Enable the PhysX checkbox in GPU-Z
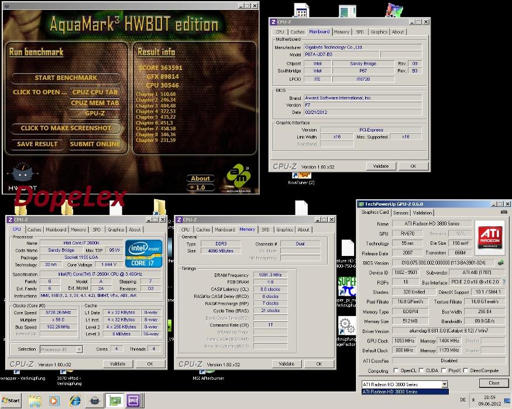 (x=444, y=370)
